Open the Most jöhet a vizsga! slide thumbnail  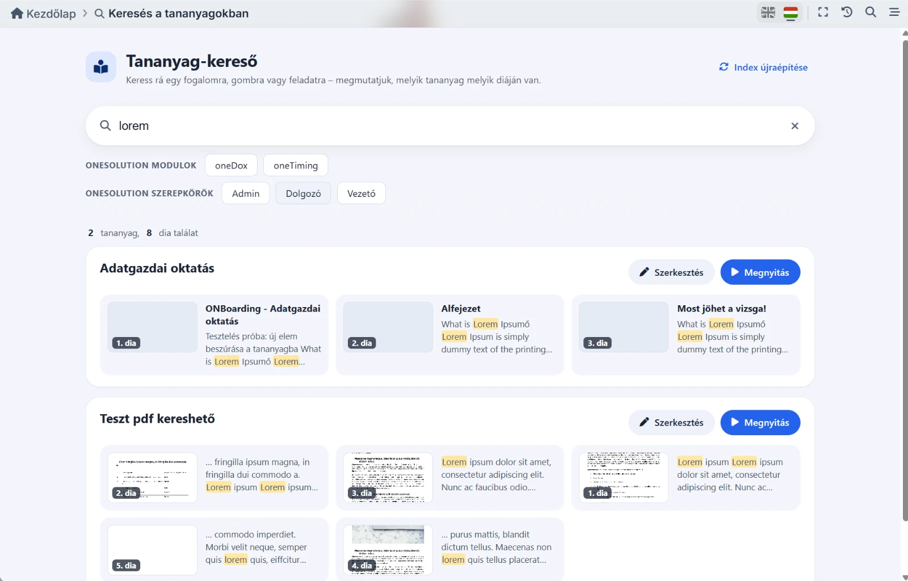click(x=624, y=327)
